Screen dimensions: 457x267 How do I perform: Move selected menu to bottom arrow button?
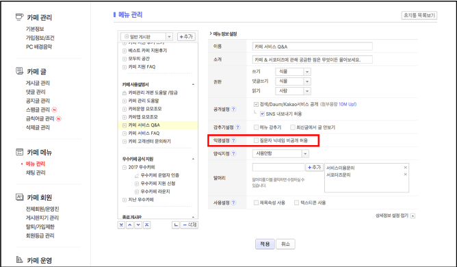pyautogui.click(x=122, y=225)
